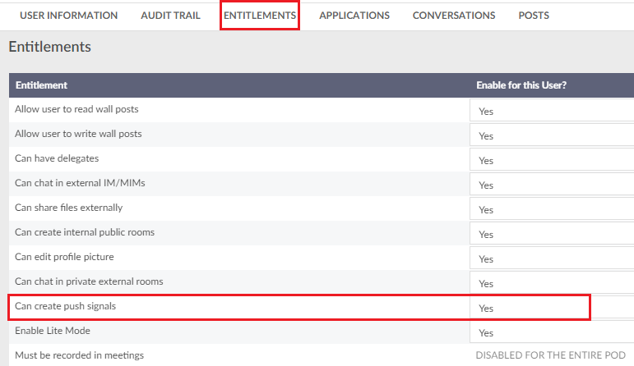
Task: Expand Can chat in external IM/MIMs dropdown
Action: point(552,184)
